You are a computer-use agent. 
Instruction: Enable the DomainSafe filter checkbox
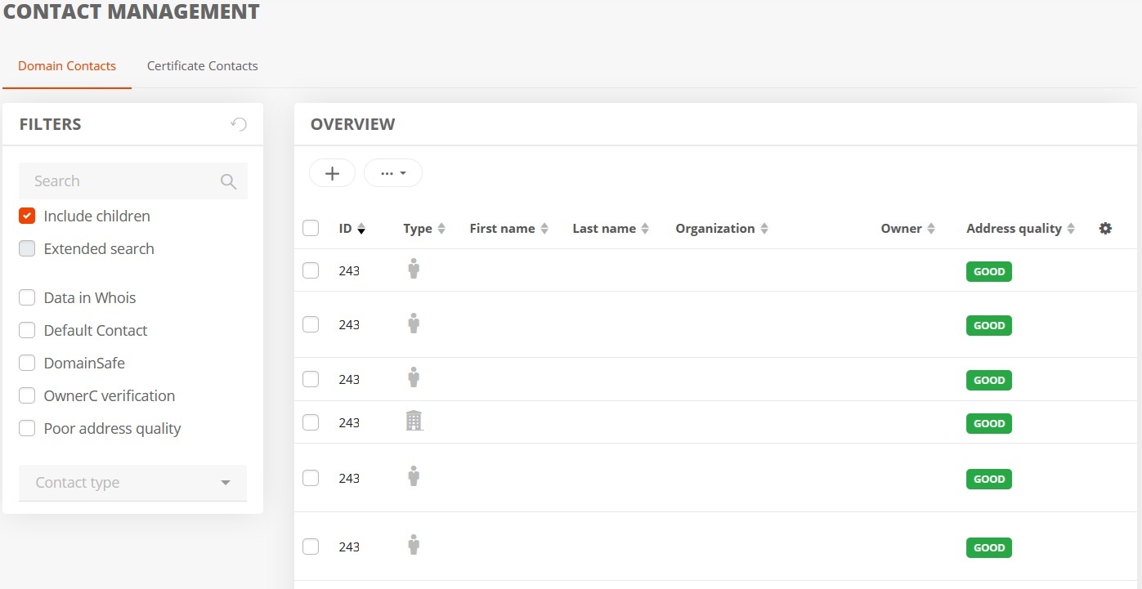(27, 364)
